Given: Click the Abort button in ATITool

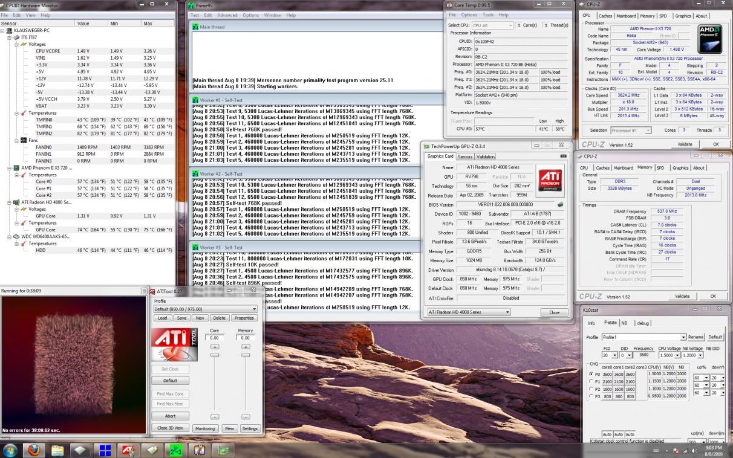Looking at the screenshot, I should [170, 416].
